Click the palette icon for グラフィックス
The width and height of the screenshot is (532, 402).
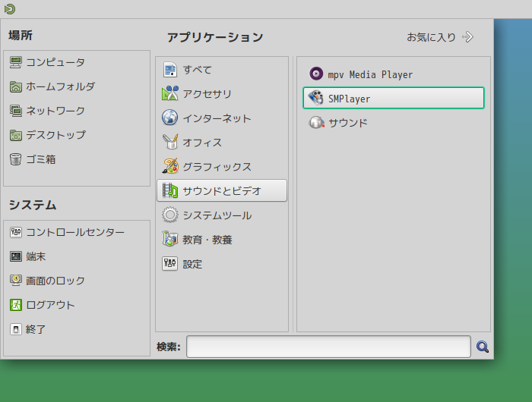pyautogui.click(x=170, y=166)
